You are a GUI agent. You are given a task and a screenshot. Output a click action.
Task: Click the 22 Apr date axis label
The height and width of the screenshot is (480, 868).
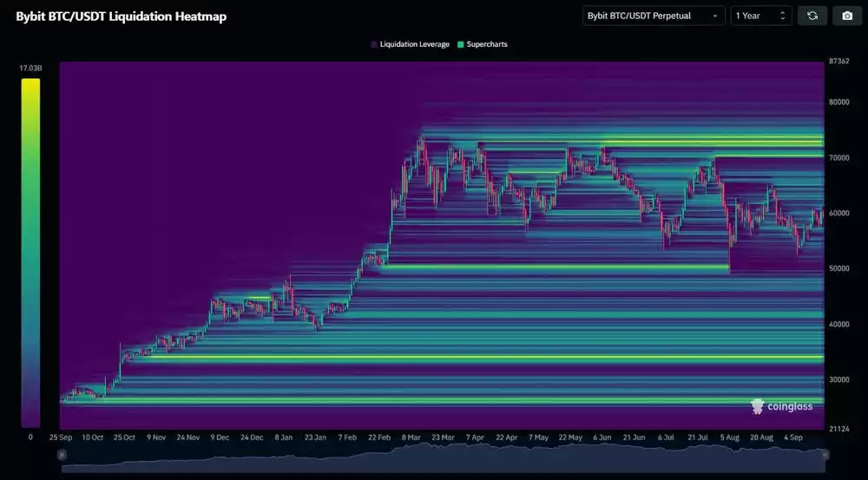click(x=507, y=437)
